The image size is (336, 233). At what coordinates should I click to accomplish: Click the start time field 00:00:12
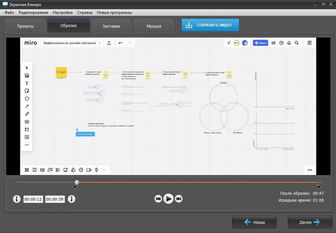tap(33, 199)
